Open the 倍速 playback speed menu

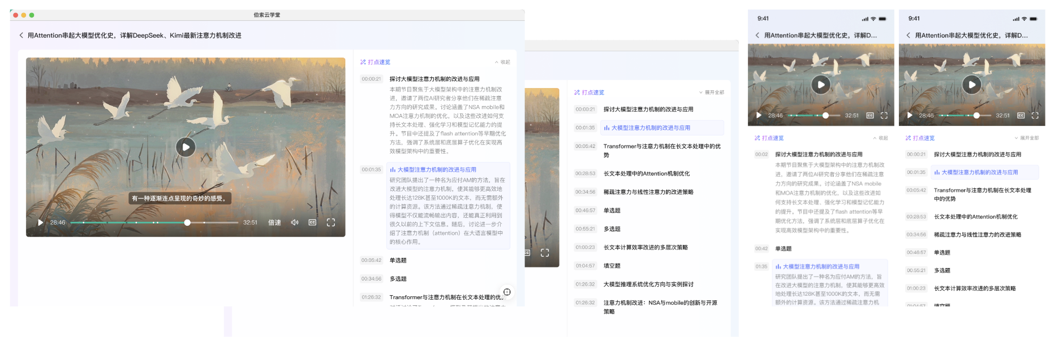click(274, 222)
